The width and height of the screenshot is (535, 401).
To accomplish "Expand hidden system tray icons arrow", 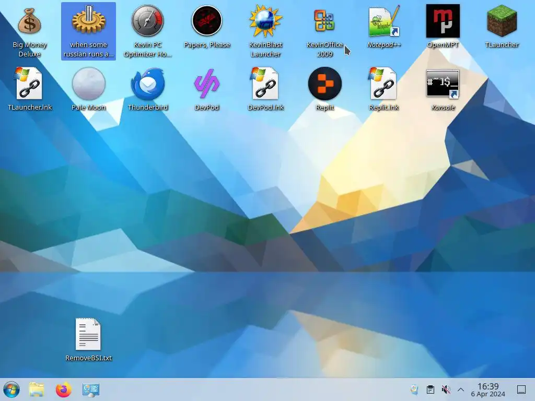I will pyautogui.click(x=461, y=390).
